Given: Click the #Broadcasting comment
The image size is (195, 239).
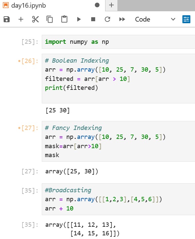Looking at the screenshot, I should tap(68, 190).
